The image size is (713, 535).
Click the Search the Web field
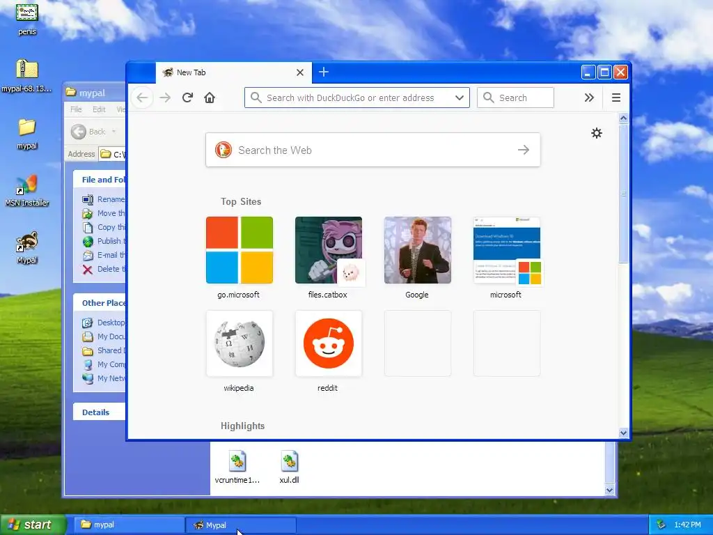click(x=373, y=150)
